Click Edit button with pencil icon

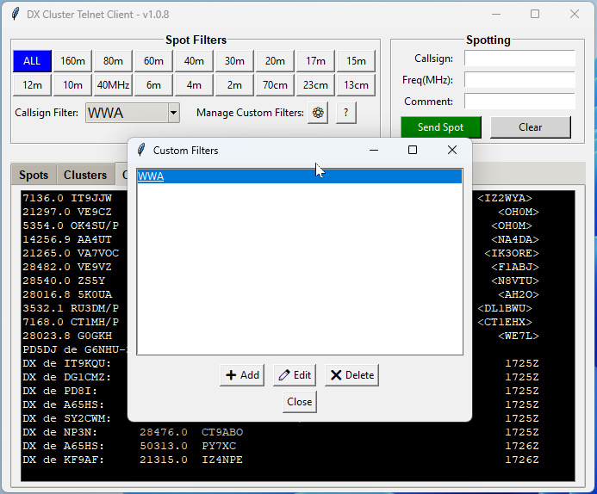294,375
